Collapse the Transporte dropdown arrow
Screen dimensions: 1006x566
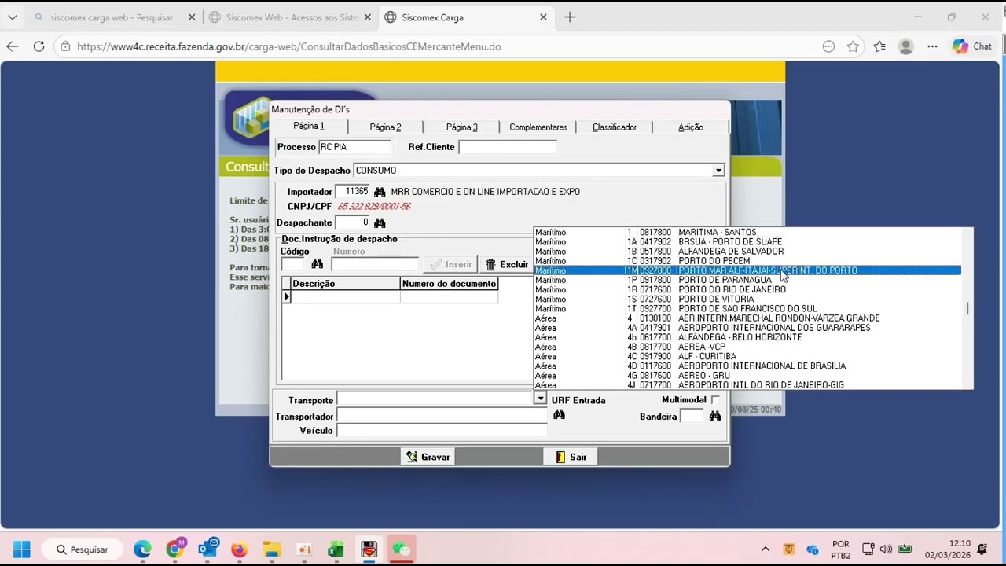point(540,399)
